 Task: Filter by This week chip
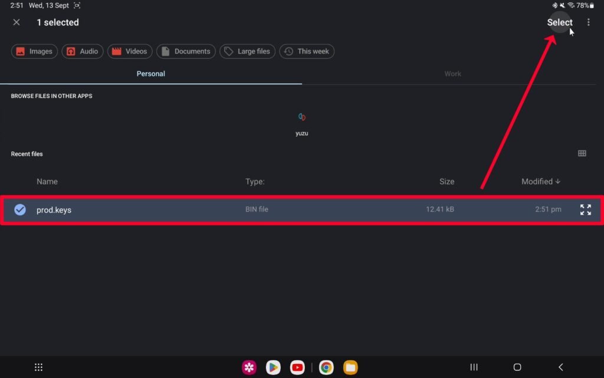[307, 51]
